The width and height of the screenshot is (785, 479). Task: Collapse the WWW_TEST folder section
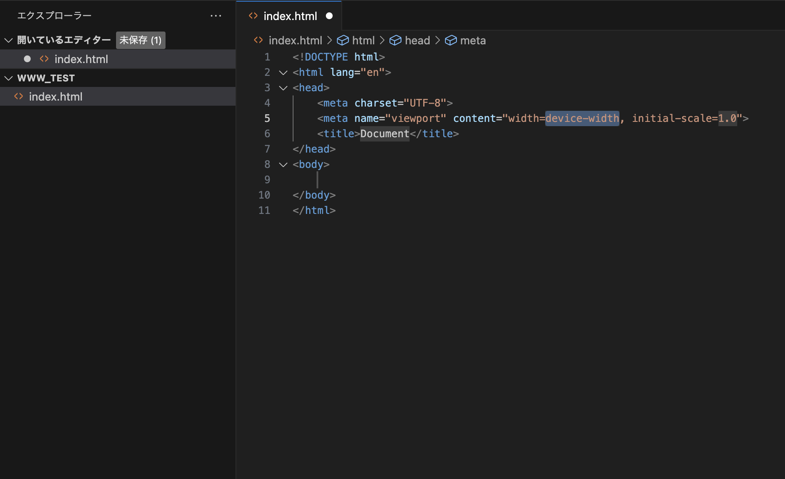pyautogui.click(x=8, y=78)
